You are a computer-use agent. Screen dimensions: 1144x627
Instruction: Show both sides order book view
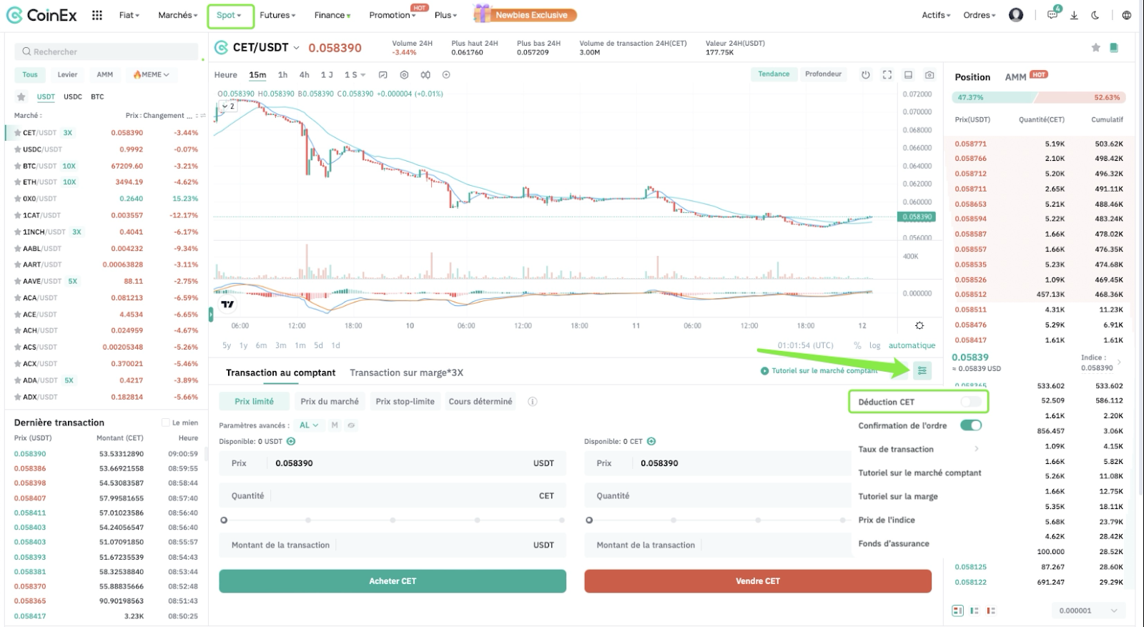957,611
